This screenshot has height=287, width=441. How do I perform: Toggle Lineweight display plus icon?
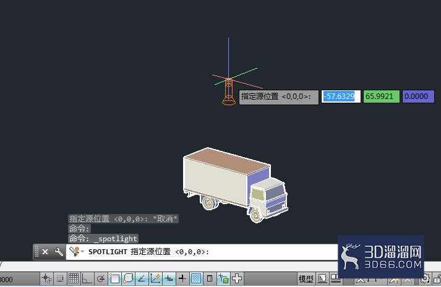[182, 279]
